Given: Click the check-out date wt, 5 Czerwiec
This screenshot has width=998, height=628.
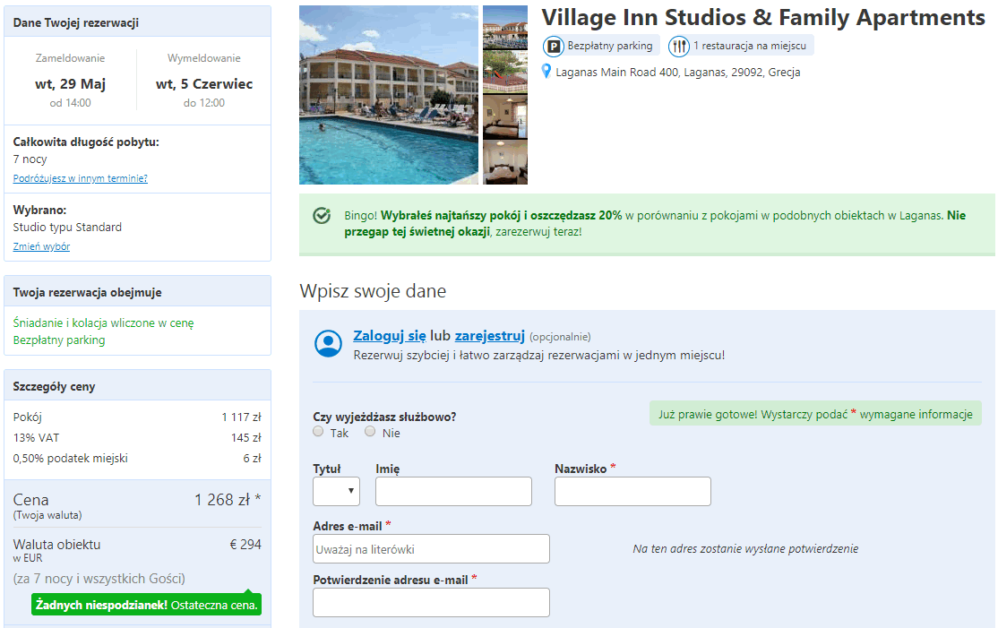Looking at the screenshot, I should (203, 84).
